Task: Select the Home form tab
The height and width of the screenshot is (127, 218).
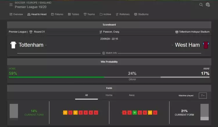Action: tap(109, 95)
